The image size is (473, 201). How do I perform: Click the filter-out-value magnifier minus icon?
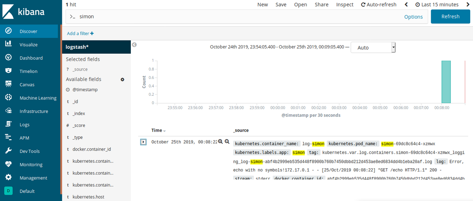pyautogui.click(x=227, y=142)
